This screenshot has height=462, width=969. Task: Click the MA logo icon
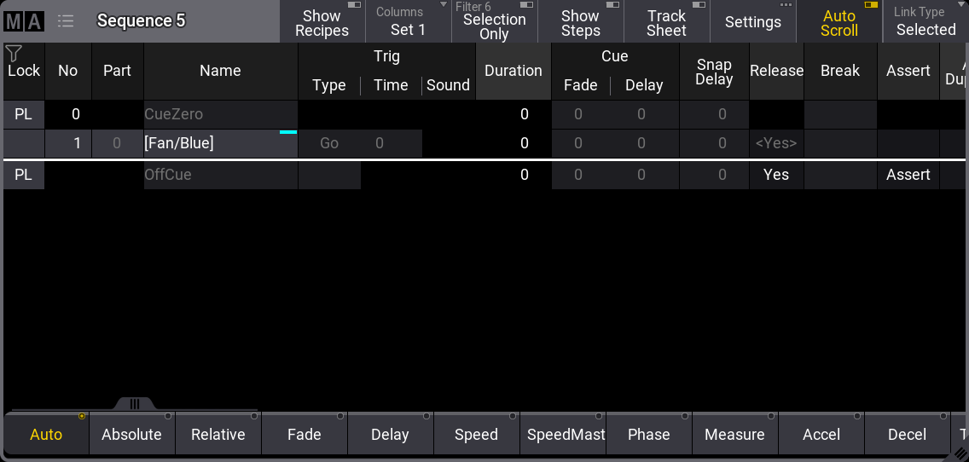[x=23, y=21]
